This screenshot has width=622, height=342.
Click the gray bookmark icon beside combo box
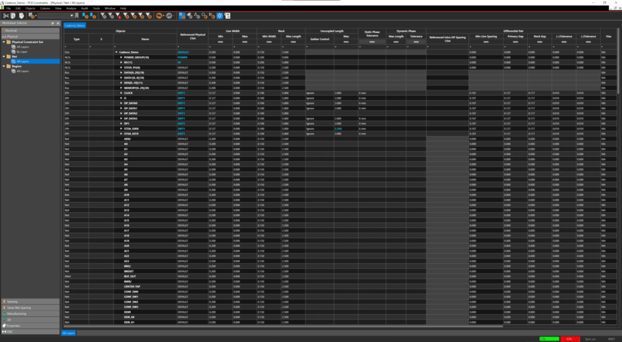(x=77, y=16)
